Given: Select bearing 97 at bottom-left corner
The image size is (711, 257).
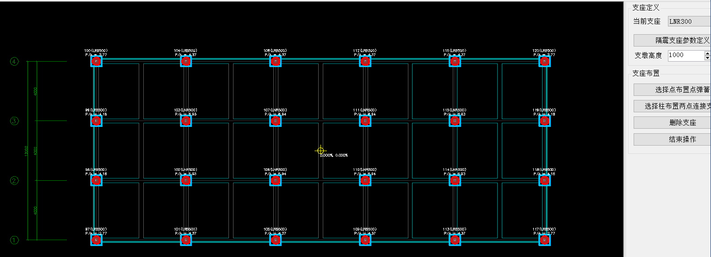Looking at the screenshot, I should [96, 240].
